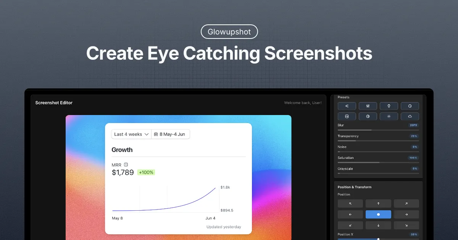Adjust the Blur slider
Screen dimensions: 458x240
click(x=378, y=129)
